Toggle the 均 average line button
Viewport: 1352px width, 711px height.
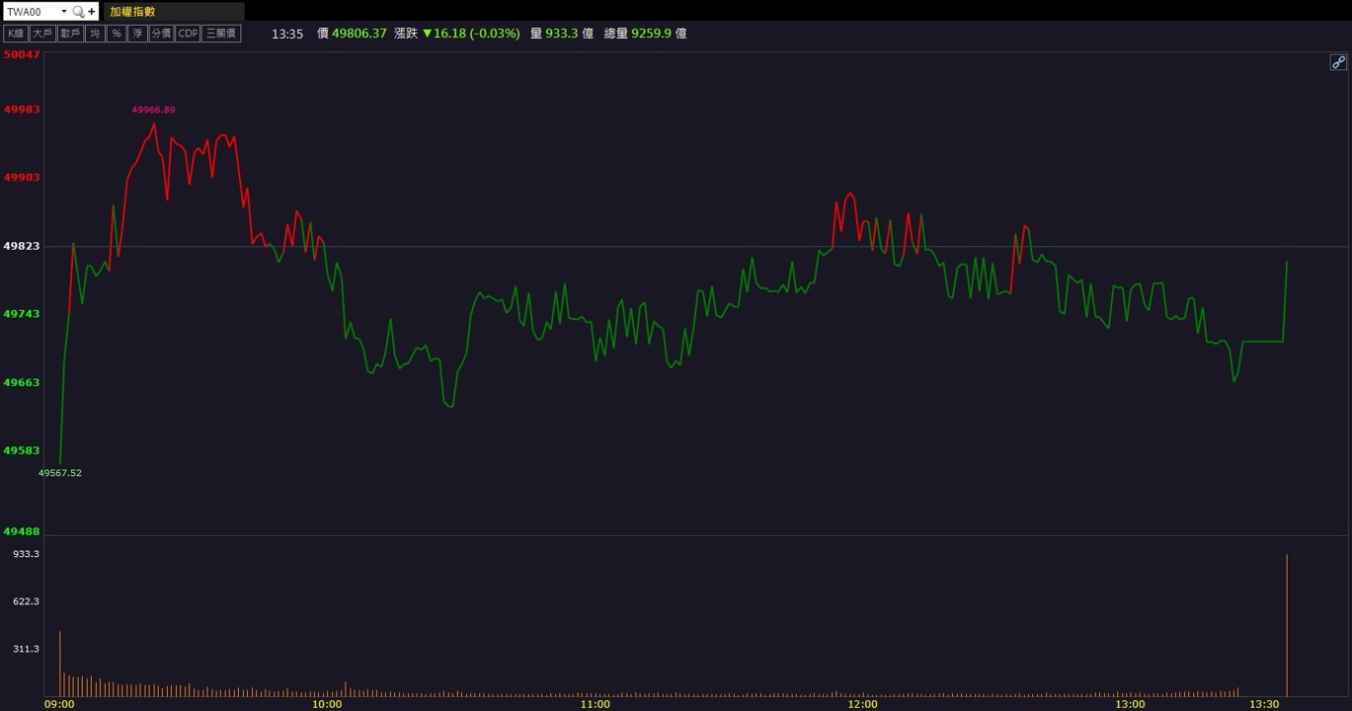click(94, 34)
